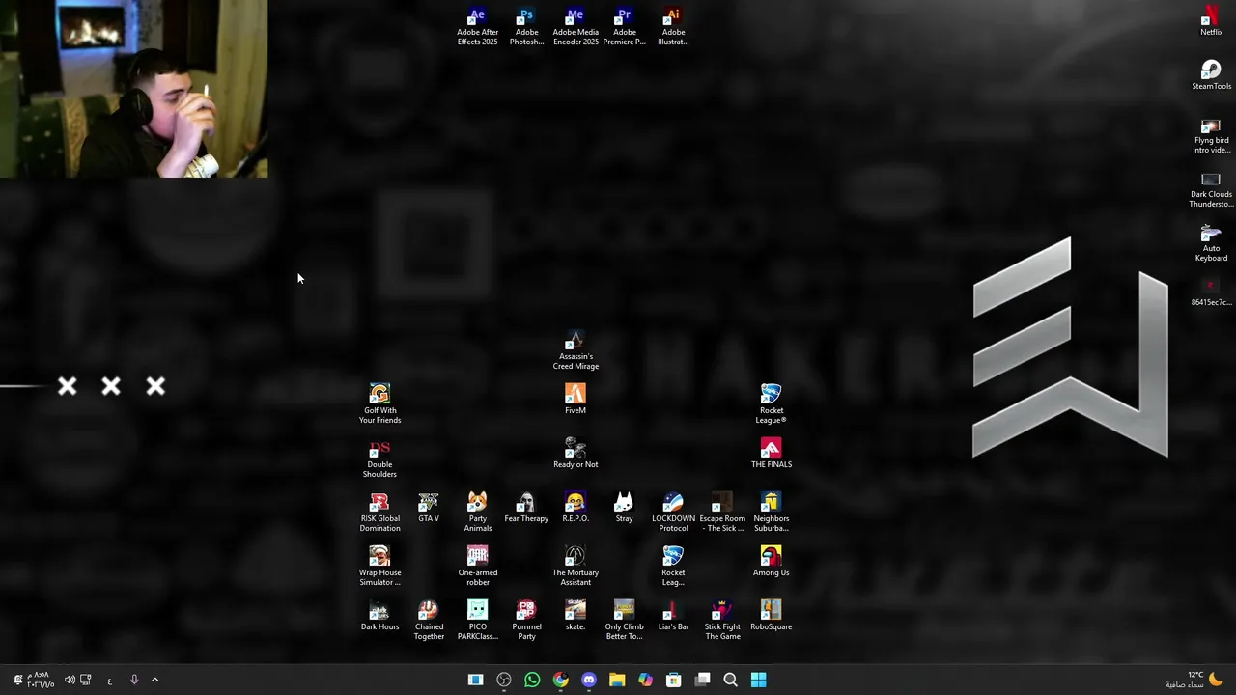The height and width of the screenshot is (695, 1236).
Task: Select the LOCKDOWN Protocol icon
Action: pos(673,514)
